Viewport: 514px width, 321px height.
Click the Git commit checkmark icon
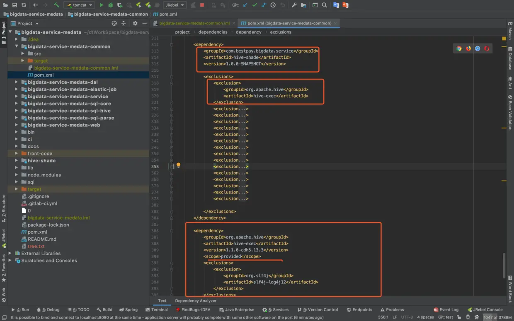pyautogui.click(x=255, y=5)
